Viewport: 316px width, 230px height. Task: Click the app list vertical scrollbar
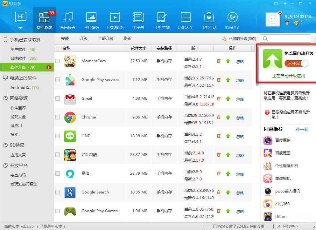point(257,66)
